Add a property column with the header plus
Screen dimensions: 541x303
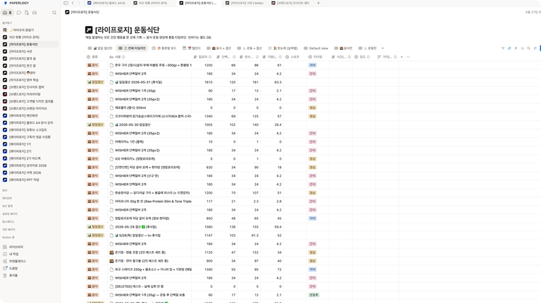coord(402,57)
